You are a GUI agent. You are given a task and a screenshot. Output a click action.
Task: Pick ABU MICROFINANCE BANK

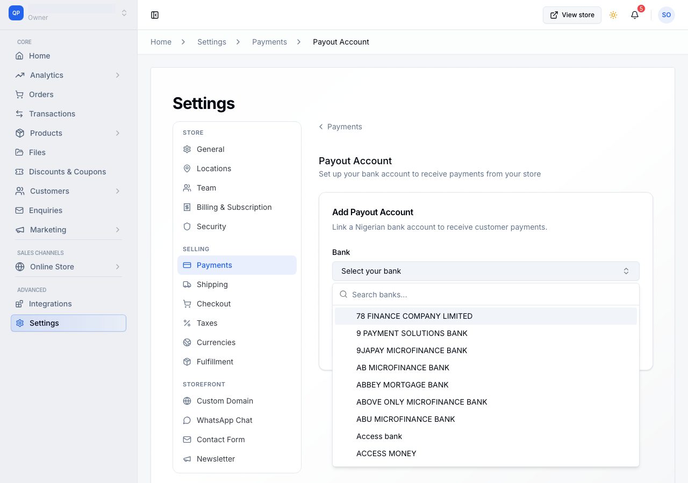[x=486, y=419]
